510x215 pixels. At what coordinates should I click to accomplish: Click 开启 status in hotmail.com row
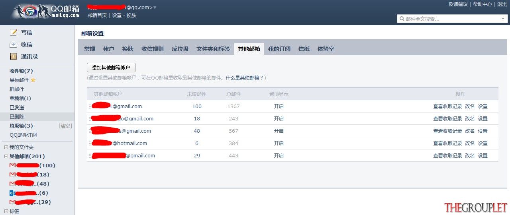point(279,143)
